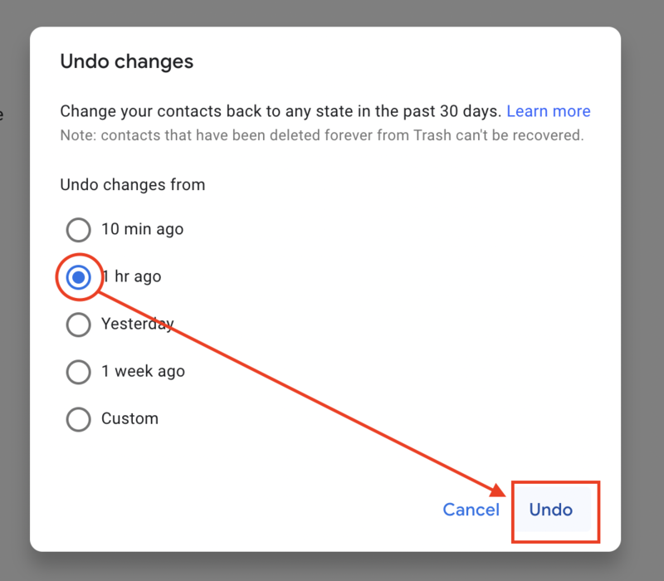Click the "Change your contacts back" description
The width and height of the screenshot is (664, 581).
(x=281, y=111)
